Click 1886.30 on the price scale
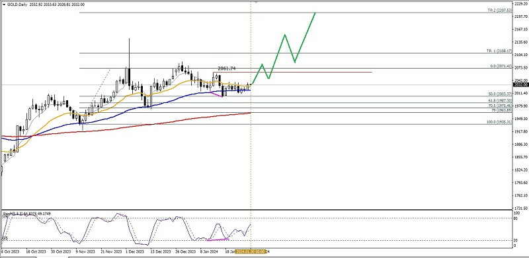Image resolution: width=529 pixels, height=258 pixels. coord(521,144)
